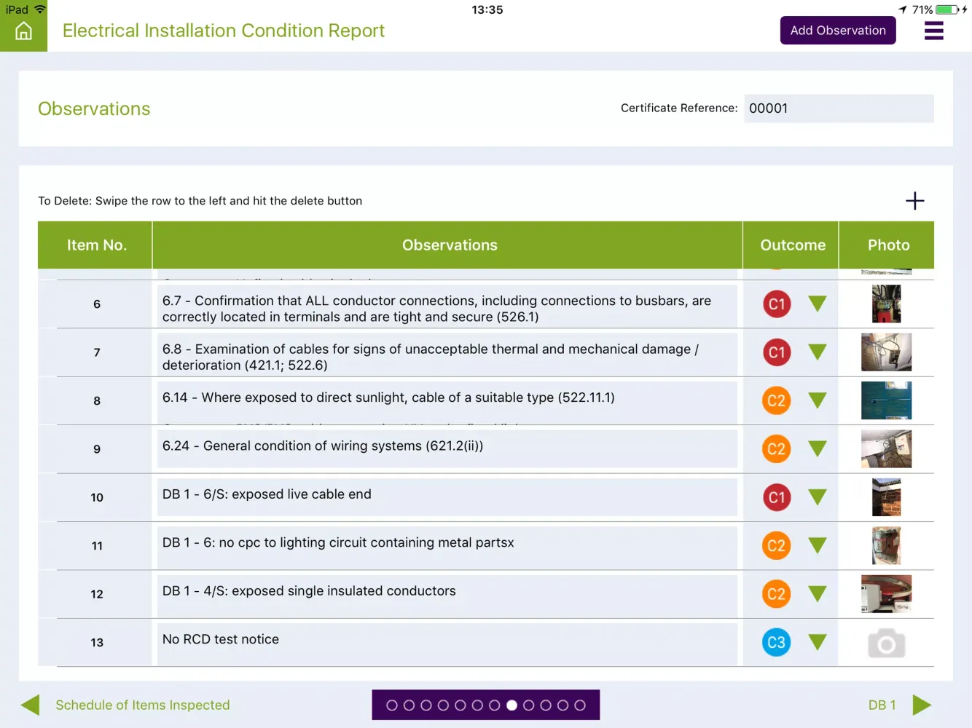This screenshot has height=728, width=972.
Task: Select the second page indicator dot
Action: coord(409,705)
